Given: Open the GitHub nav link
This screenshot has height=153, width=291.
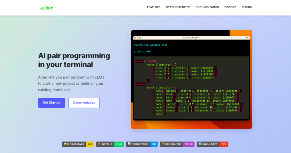Looking at the screenshot, I should point(247,7).
